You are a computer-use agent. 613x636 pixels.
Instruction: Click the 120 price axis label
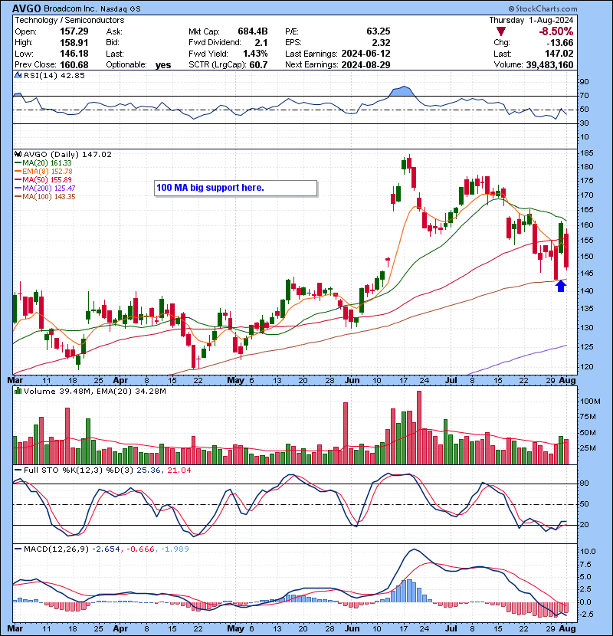pyautogui.click(x=588, y=367)
